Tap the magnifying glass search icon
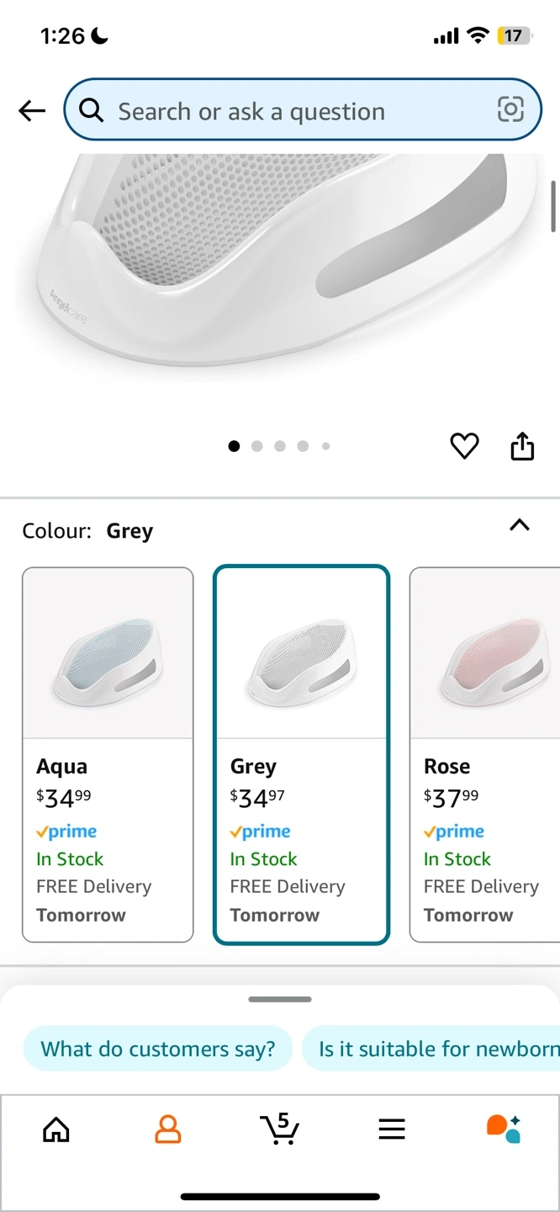The width and height of the screenshot is (560, 1212). point(91,110)
